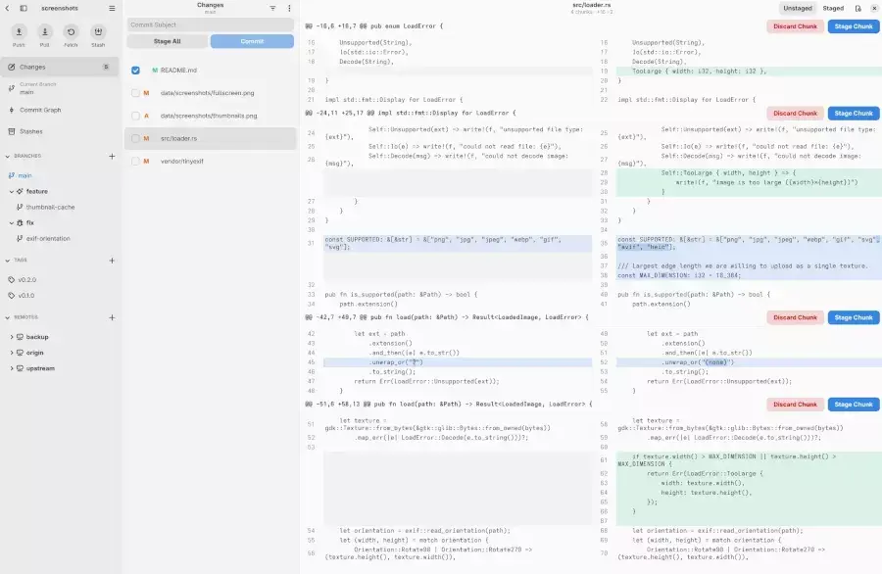Go back with the header arrow
Image resolution: width=882 pixels, height=574 pixels.
coord(7,9)
